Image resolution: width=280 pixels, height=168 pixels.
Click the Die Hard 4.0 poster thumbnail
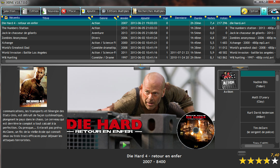[33, 87]
